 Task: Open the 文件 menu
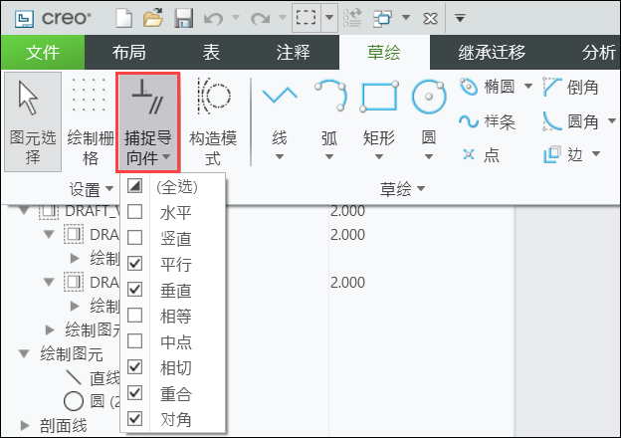pos(42,53)
